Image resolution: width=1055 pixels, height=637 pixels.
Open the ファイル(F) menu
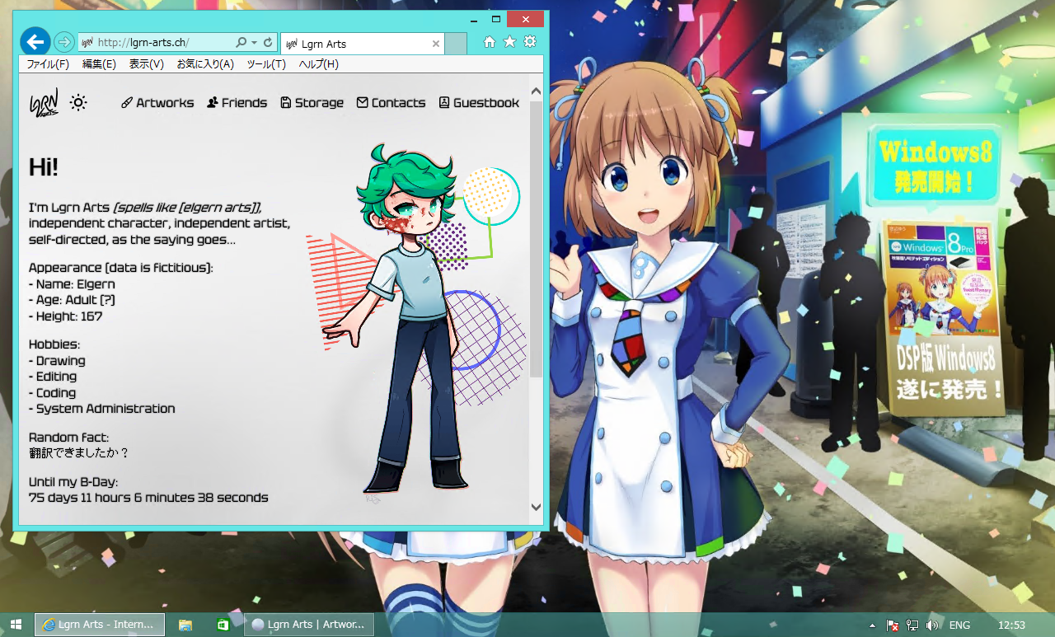coord(48,64)
